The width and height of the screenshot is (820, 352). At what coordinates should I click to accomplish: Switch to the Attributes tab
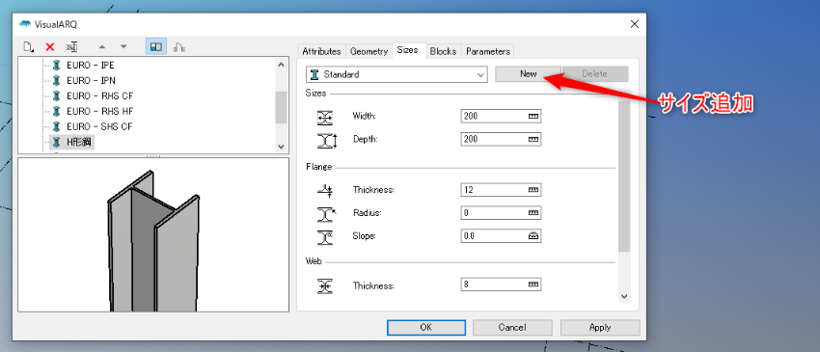(x=321, y=51)
